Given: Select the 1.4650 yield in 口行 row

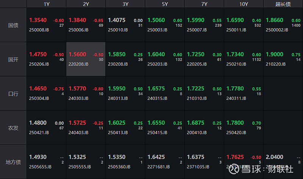Looking at the screenshot, I should click(x=38, y=89).
